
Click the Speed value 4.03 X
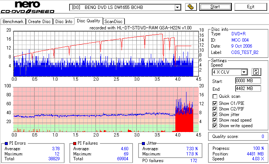pyautogui.click(x=258, y=159)
